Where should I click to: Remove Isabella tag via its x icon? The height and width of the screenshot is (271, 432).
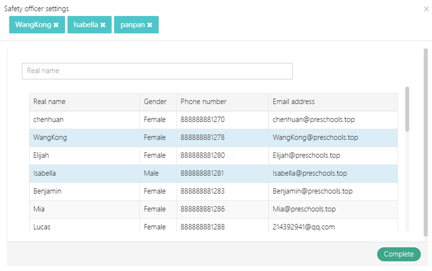tap(103, 25)
